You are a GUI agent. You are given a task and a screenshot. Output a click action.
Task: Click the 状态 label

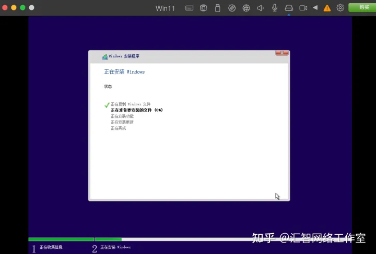108,87
